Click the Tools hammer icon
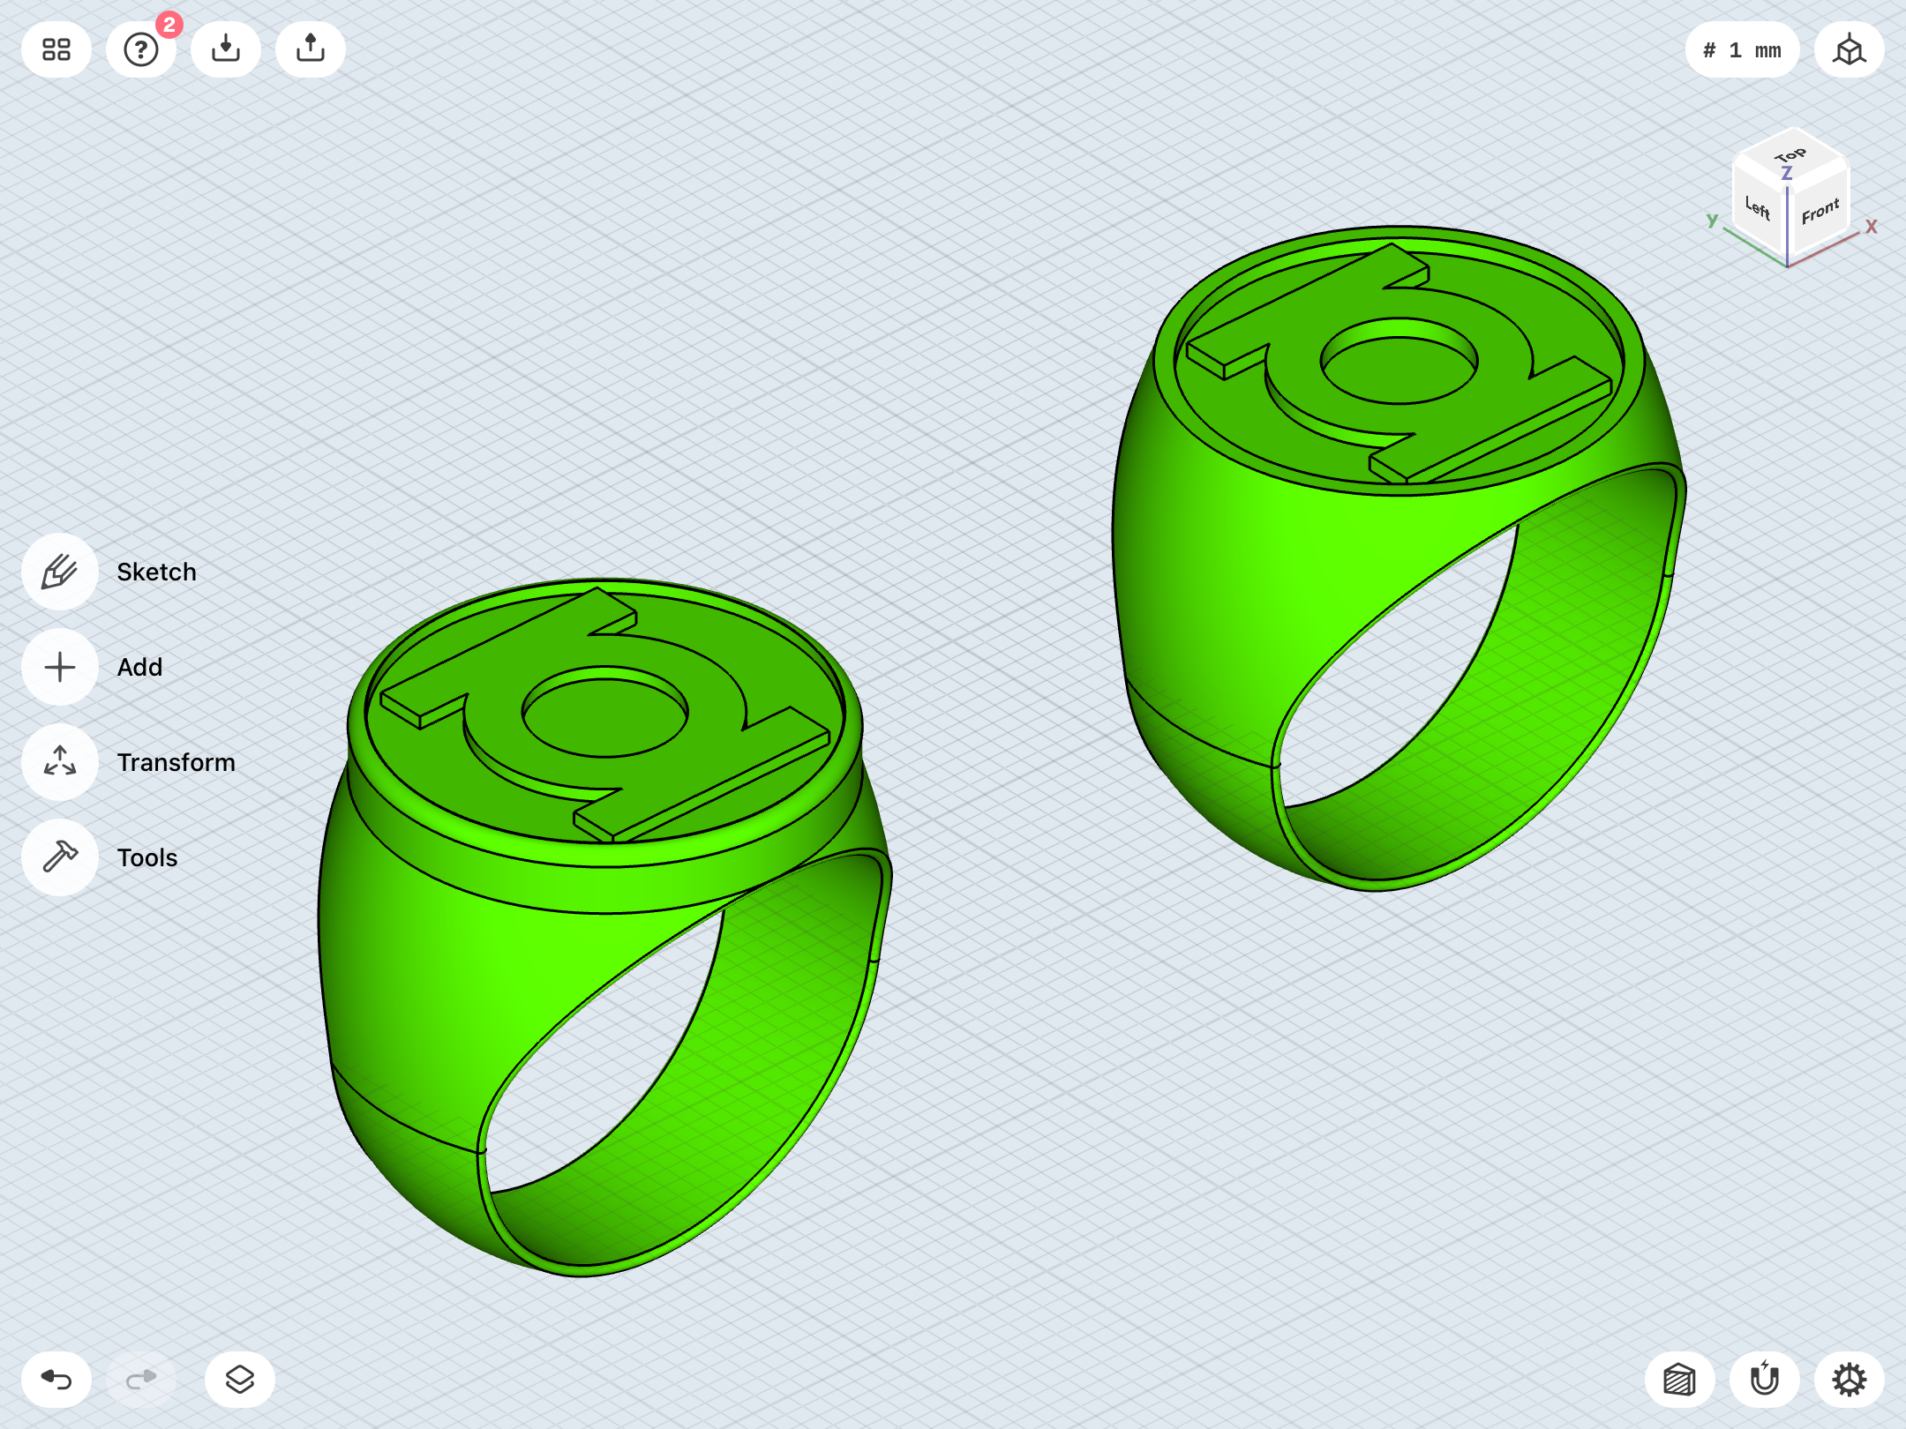 point(60,857)
